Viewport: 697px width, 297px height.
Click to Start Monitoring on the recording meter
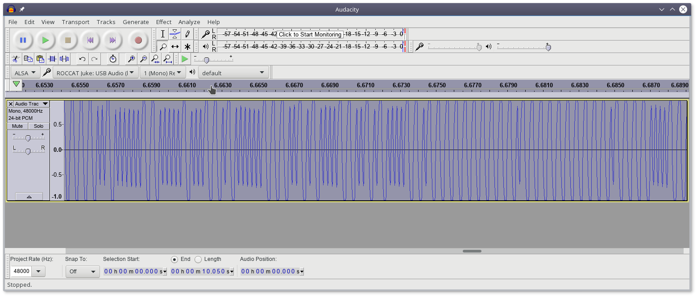coord(310,34)
